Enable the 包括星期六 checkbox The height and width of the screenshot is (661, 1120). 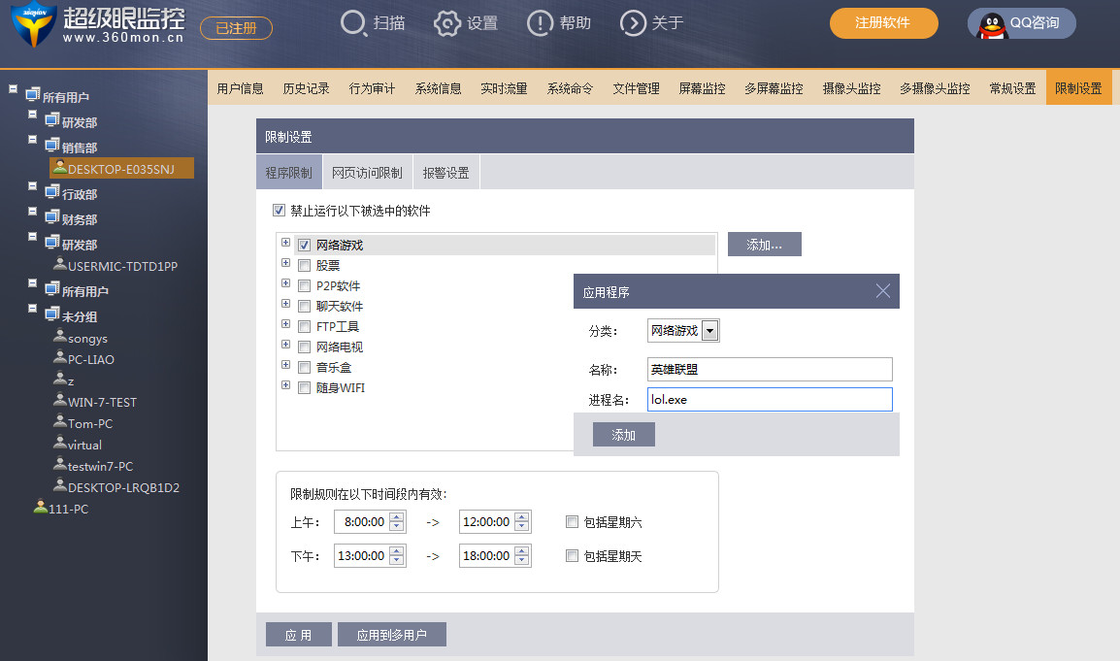[572, 521]
